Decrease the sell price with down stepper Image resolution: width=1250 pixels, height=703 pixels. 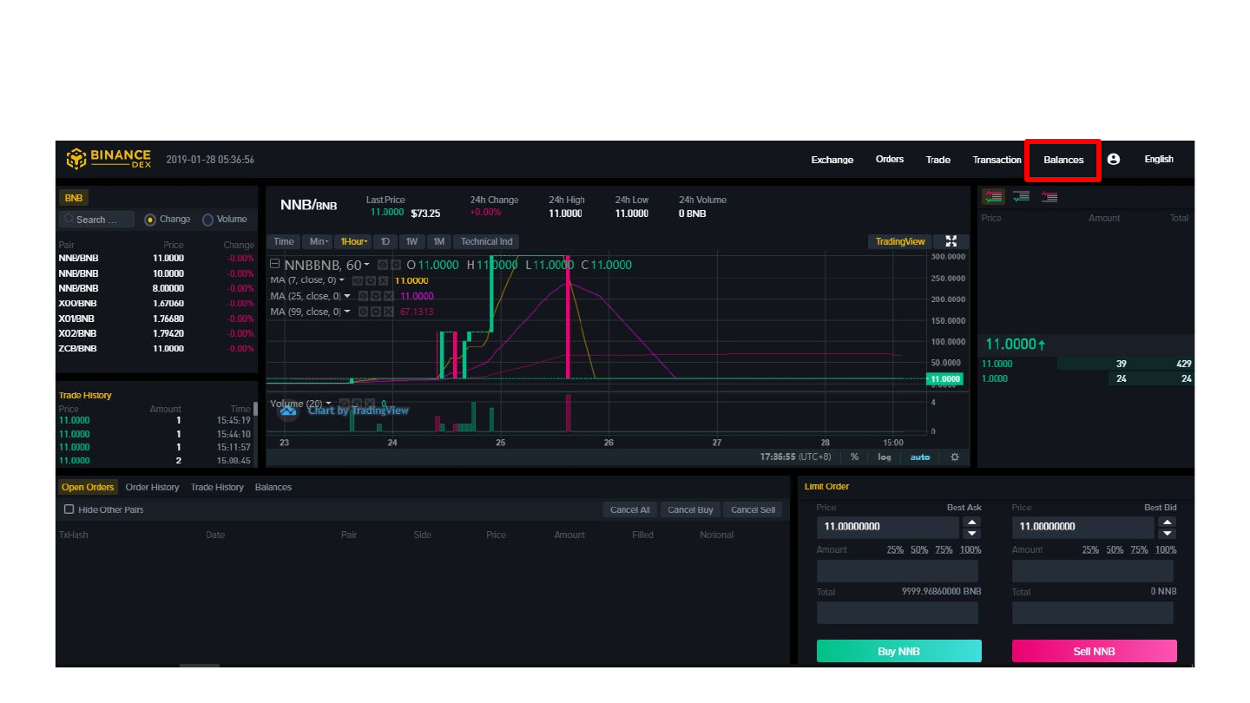(1168, 533)
